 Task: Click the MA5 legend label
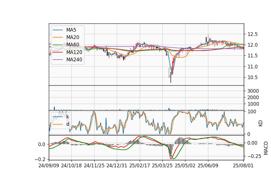(71, 30)
